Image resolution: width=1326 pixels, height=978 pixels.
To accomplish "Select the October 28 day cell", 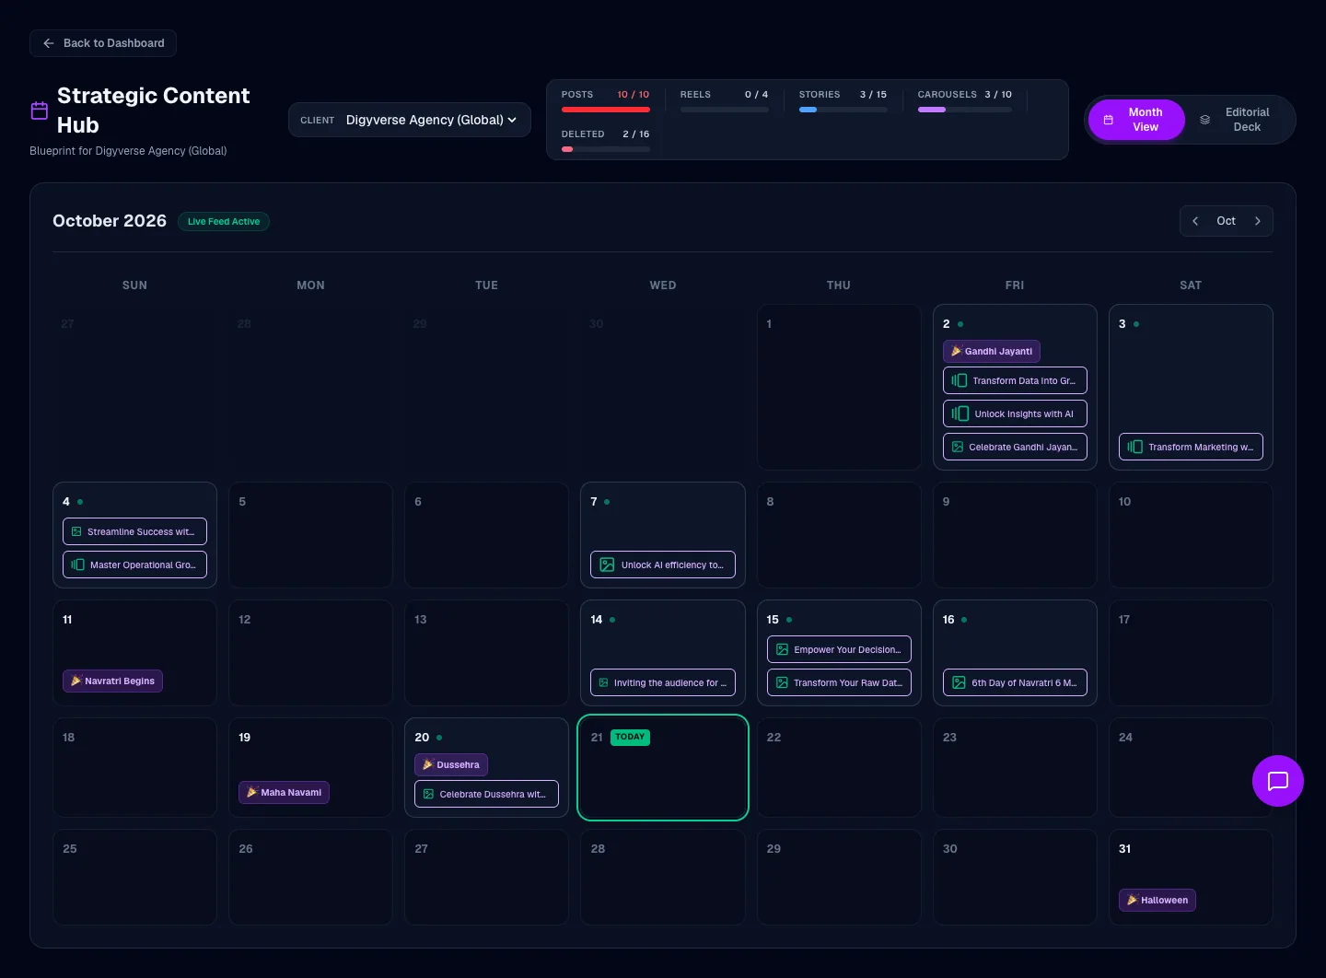I will click(663, 877).
